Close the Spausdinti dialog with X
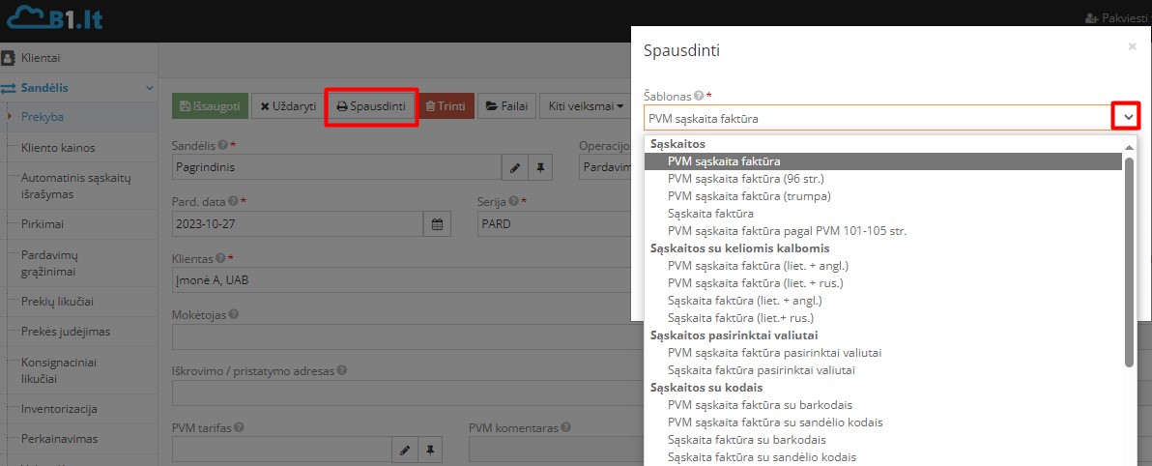 (1132, 46)
